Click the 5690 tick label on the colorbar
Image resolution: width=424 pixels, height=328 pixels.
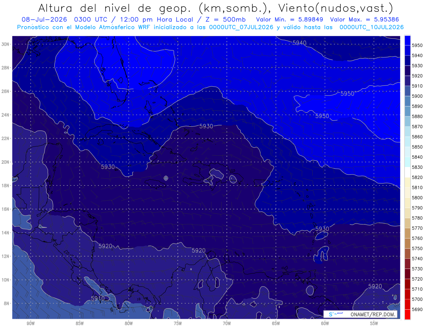click(417, 310)
